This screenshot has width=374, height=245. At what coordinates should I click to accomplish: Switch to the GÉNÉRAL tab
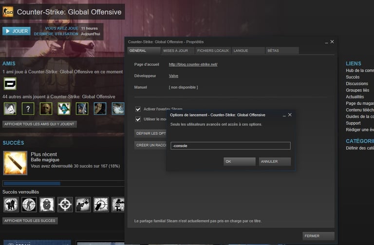144,51
